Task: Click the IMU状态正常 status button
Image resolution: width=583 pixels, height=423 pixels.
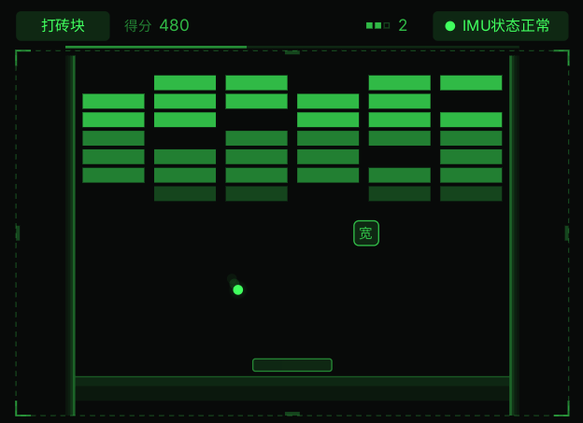Action: click(x=501, y=25)
